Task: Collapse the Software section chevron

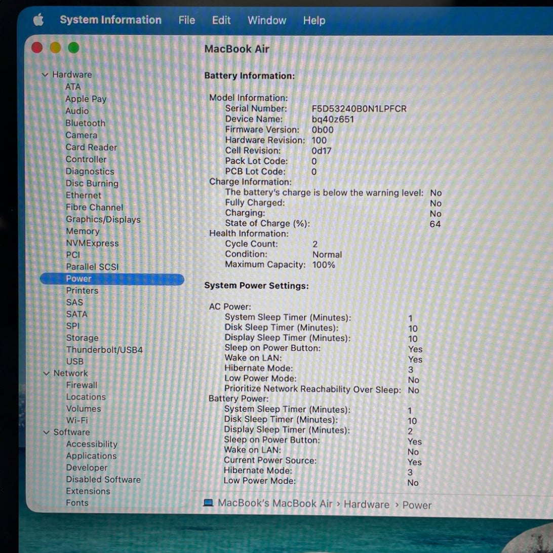Action: [47, 432]
